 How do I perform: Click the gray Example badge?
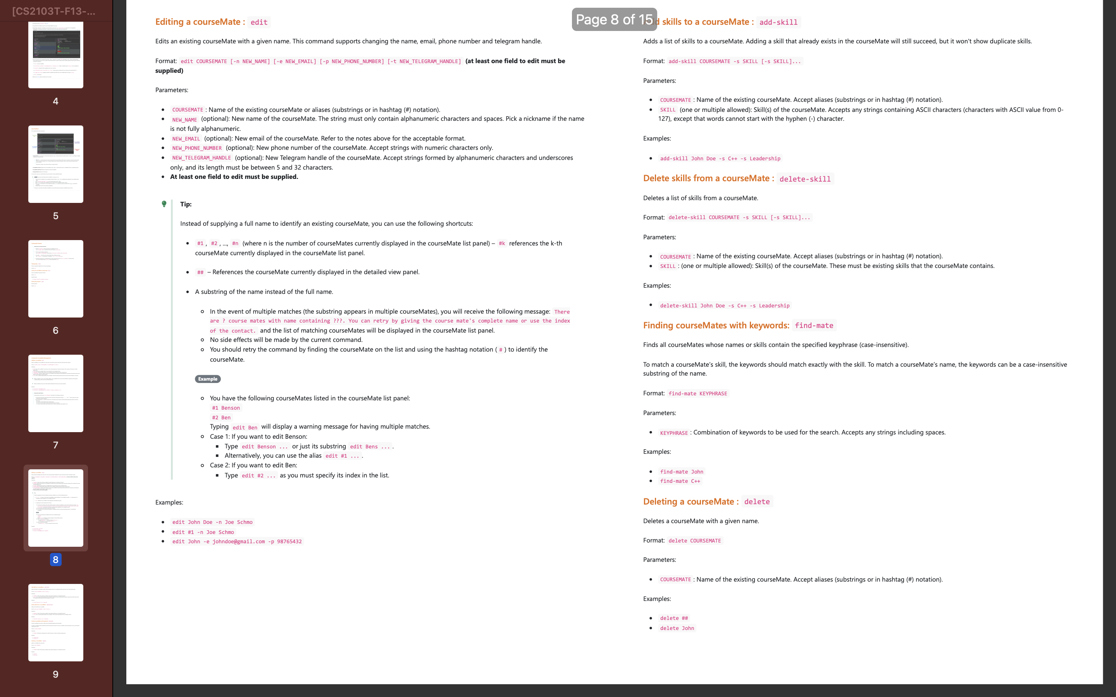208,379
